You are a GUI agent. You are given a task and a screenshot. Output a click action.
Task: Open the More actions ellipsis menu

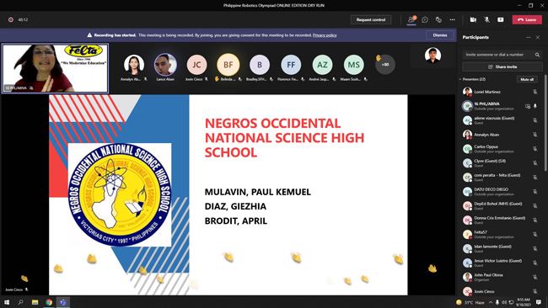point(452,20)
